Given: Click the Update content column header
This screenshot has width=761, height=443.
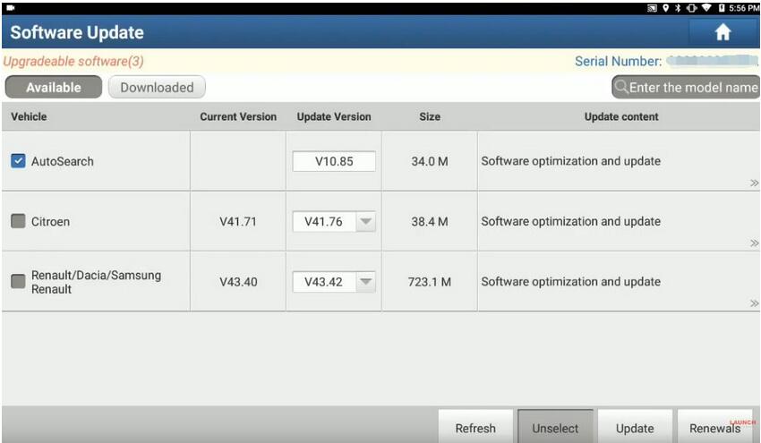Looking at the screenshot, I should coord(621,117).
